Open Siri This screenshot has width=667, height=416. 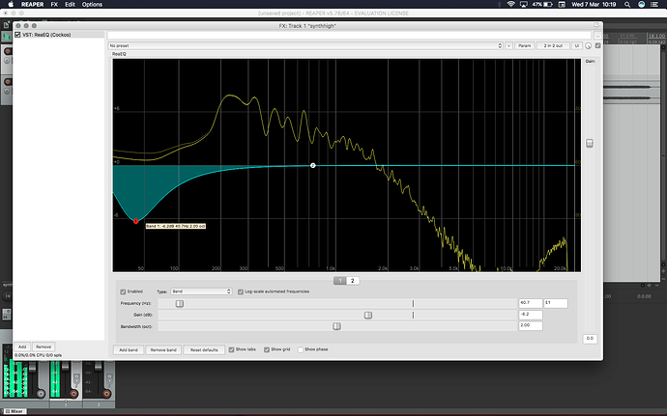642,4
